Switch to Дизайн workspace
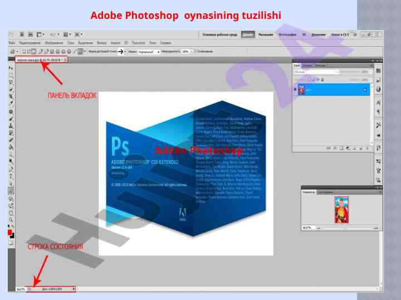This screenshot has height=300, width=401. click(248, 34)
